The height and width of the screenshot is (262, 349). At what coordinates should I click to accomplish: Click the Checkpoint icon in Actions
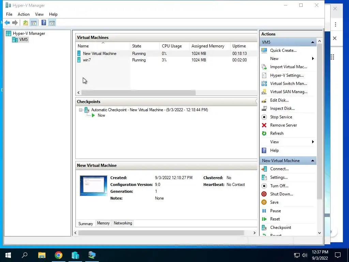264,228
